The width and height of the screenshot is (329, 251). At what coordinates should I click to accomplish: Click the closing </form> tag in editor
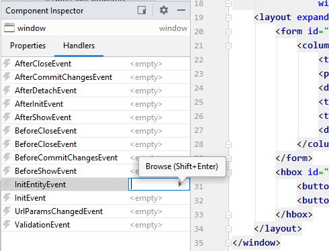pyautogui.click(x=294, y=158)
